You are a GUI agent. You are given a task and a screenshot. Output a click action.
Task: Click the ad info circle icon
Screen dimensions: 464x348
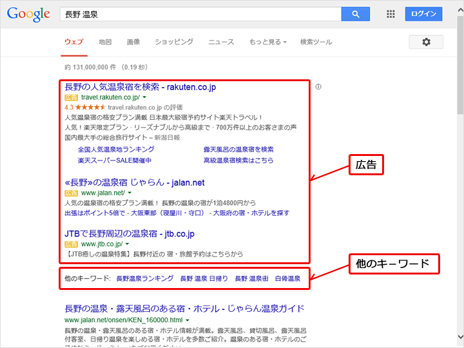tap(318, 87)
